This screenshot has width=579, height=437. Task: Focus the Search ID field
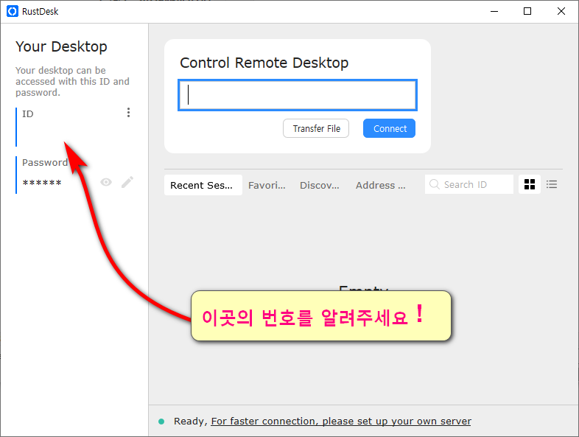475,185
